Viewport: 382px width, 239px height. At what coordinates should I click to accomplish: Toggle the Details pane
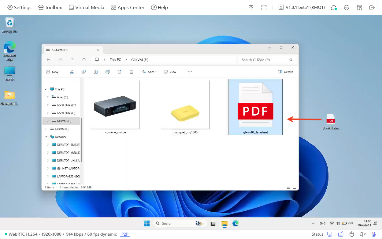286,72
